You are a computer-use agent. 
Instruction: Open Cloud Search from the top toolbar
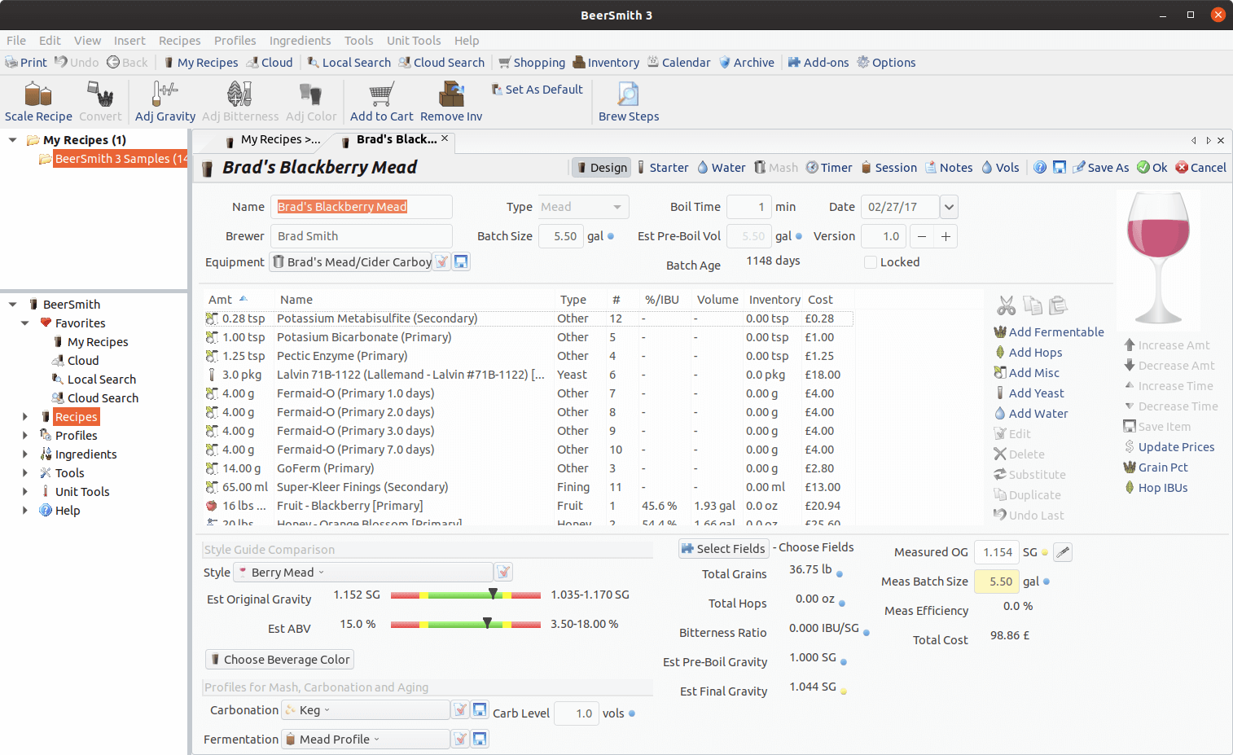pos(441,63)
